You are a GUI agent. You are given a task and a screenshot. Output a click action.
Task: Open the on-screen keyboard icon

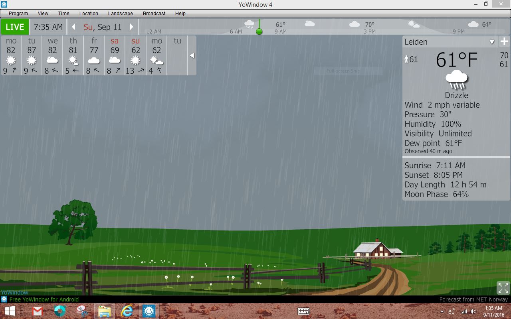point(304,311)
